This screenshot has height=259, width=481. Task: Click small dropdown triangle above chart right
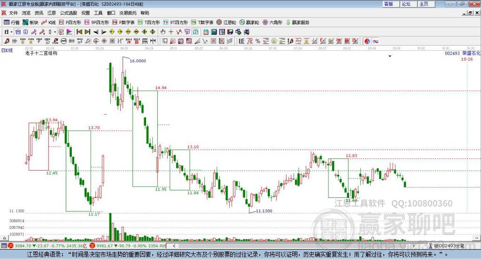click(390, 56)
